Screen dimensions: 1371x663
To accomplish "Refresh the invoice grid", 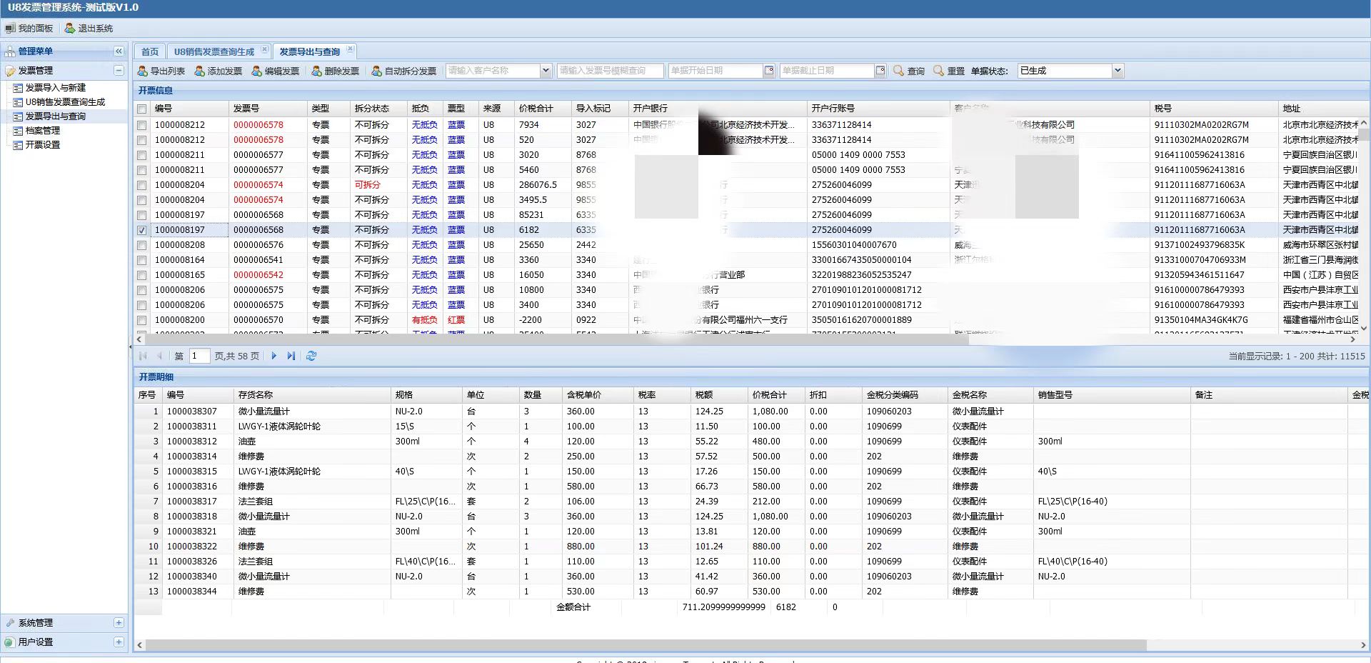I will (x=311, y=356).
